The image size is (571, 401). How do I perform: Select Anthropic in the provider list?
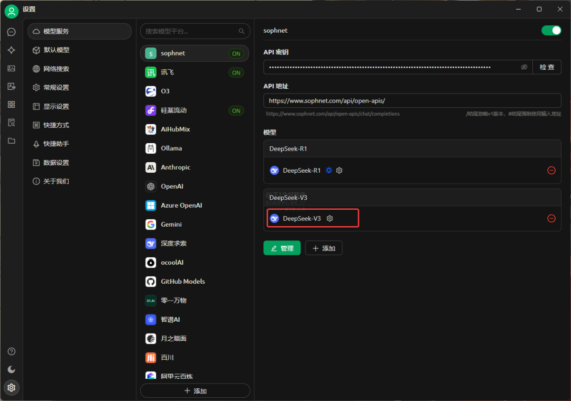click(x=176, y=167)
